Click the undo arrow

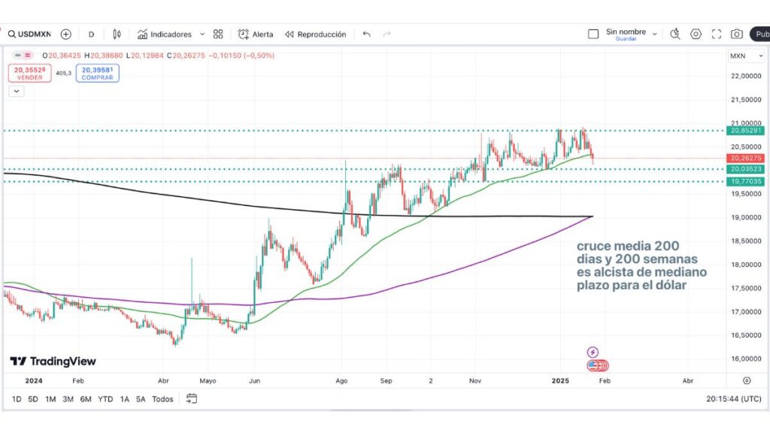point(367,34)
